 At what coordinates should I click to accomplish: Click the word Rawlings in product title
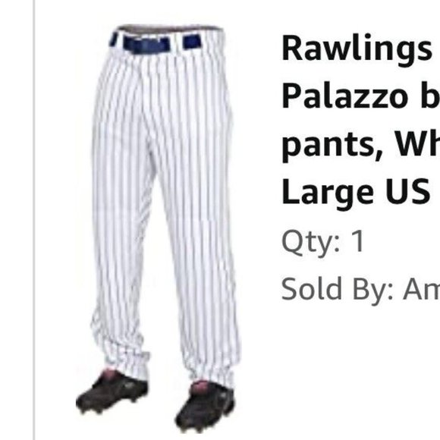(357, 48)
